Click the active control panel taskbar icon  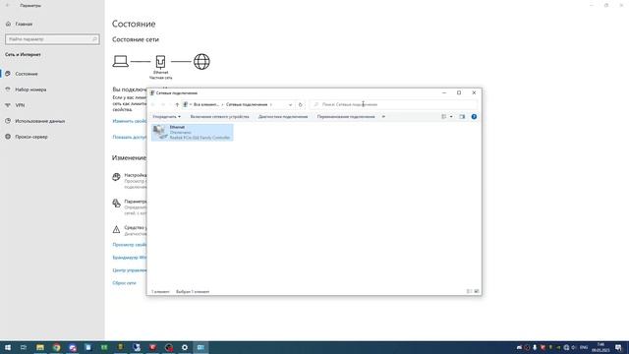pos(200,347)
